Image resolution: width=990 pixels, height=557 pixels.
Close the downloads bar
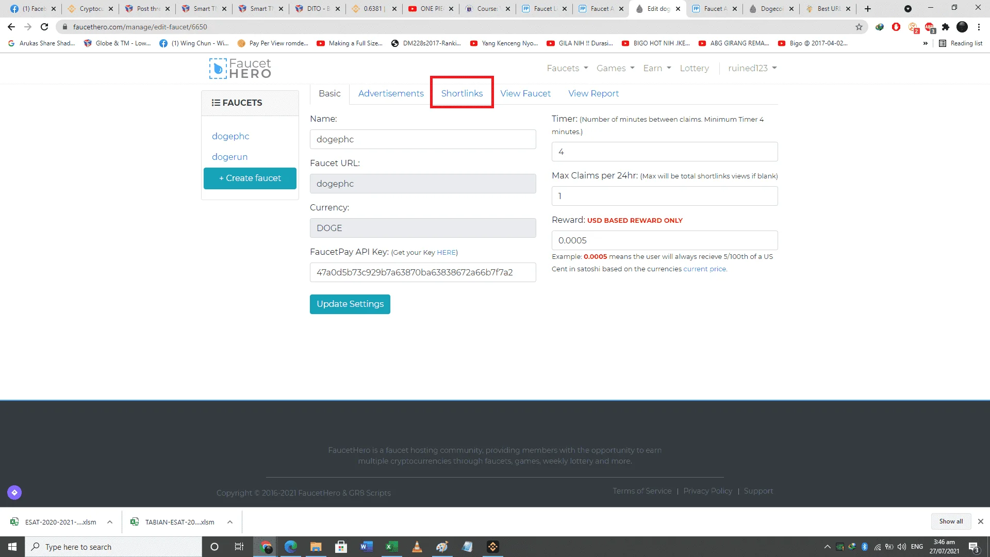point(981,521)
